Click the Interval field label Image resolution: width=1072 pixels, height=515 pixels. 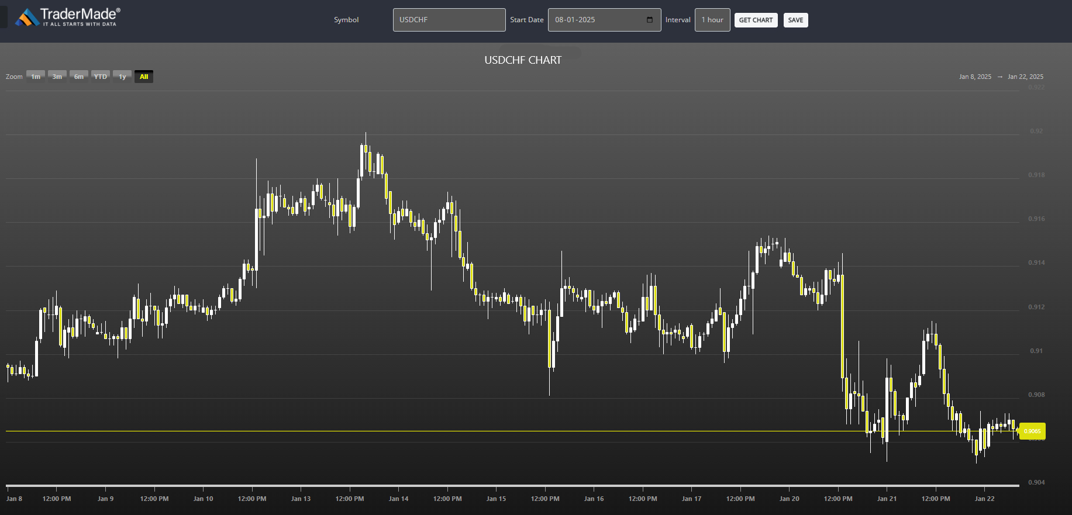pos(678,20)
